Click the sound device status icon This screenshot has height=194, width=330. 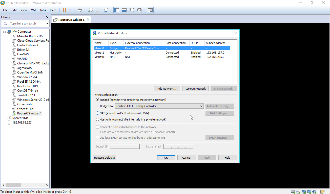314,191
